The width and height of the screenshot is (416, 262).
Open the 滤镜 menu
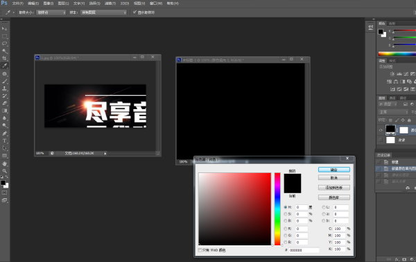110,3
